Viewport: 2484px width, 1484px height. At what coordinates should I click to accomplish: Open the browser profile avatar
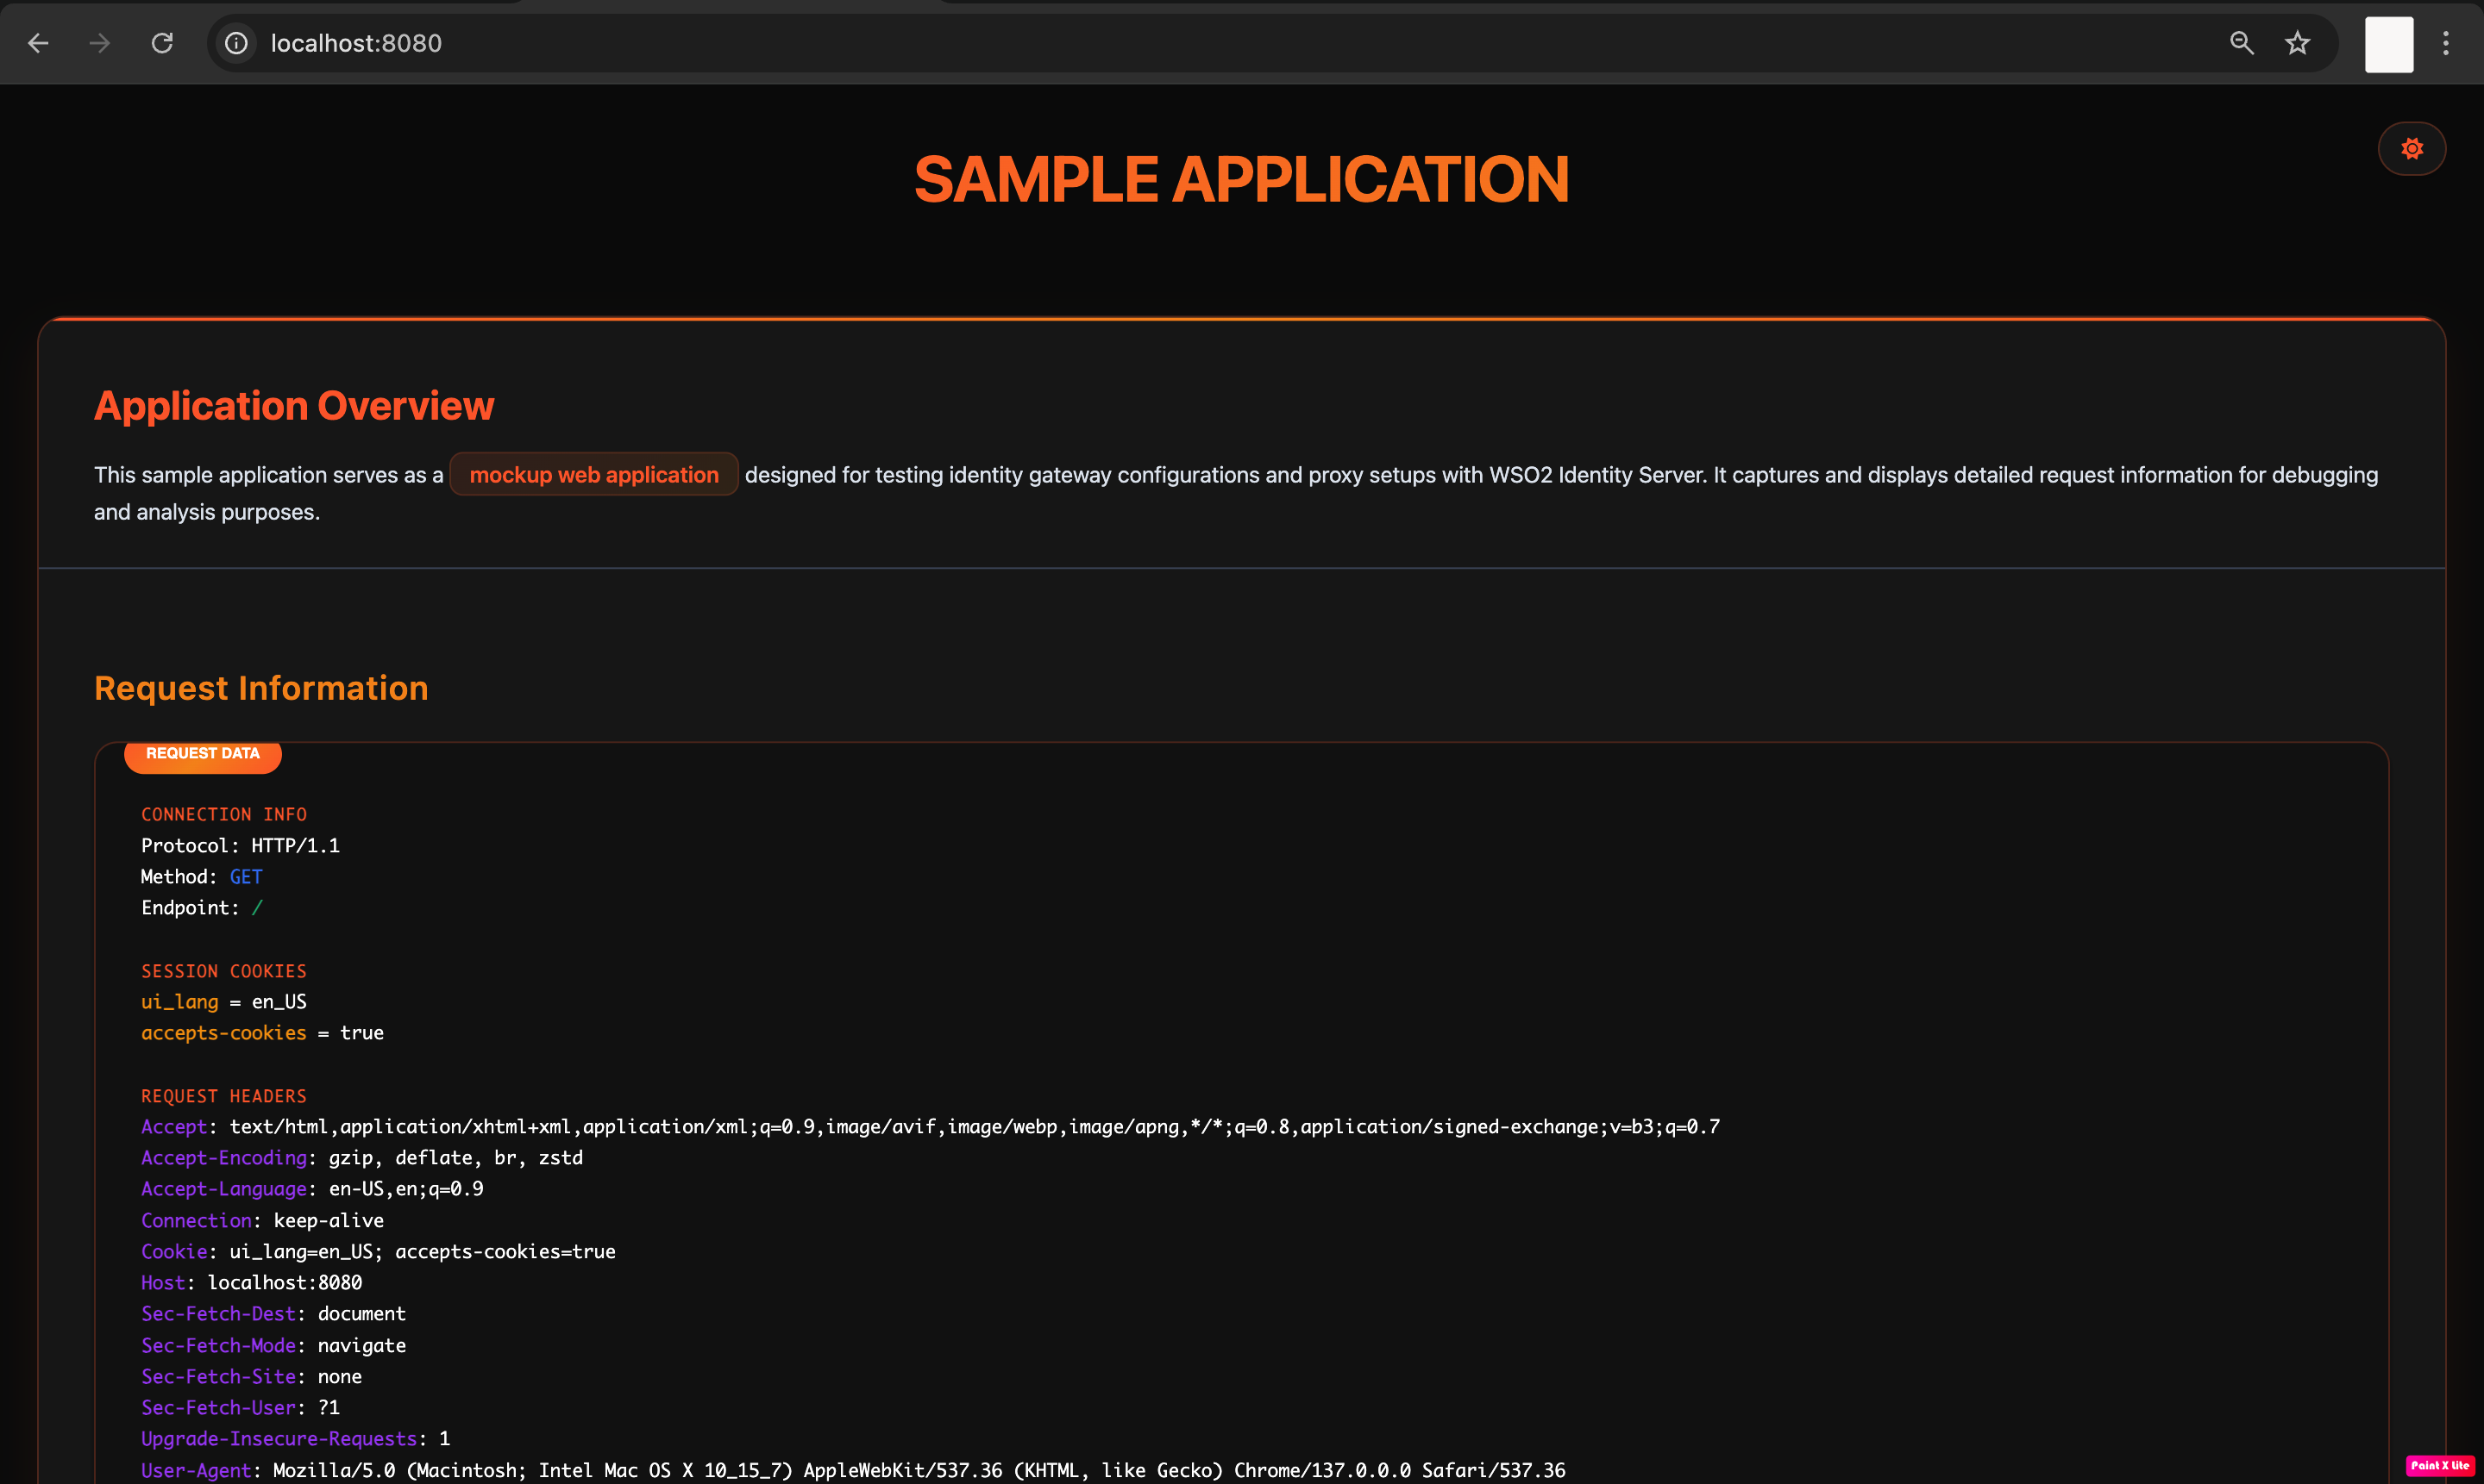click(x=2389, y=44)
